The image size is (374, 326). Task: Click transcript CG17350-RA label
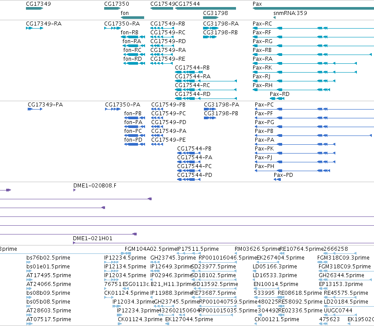coord(122,24)
